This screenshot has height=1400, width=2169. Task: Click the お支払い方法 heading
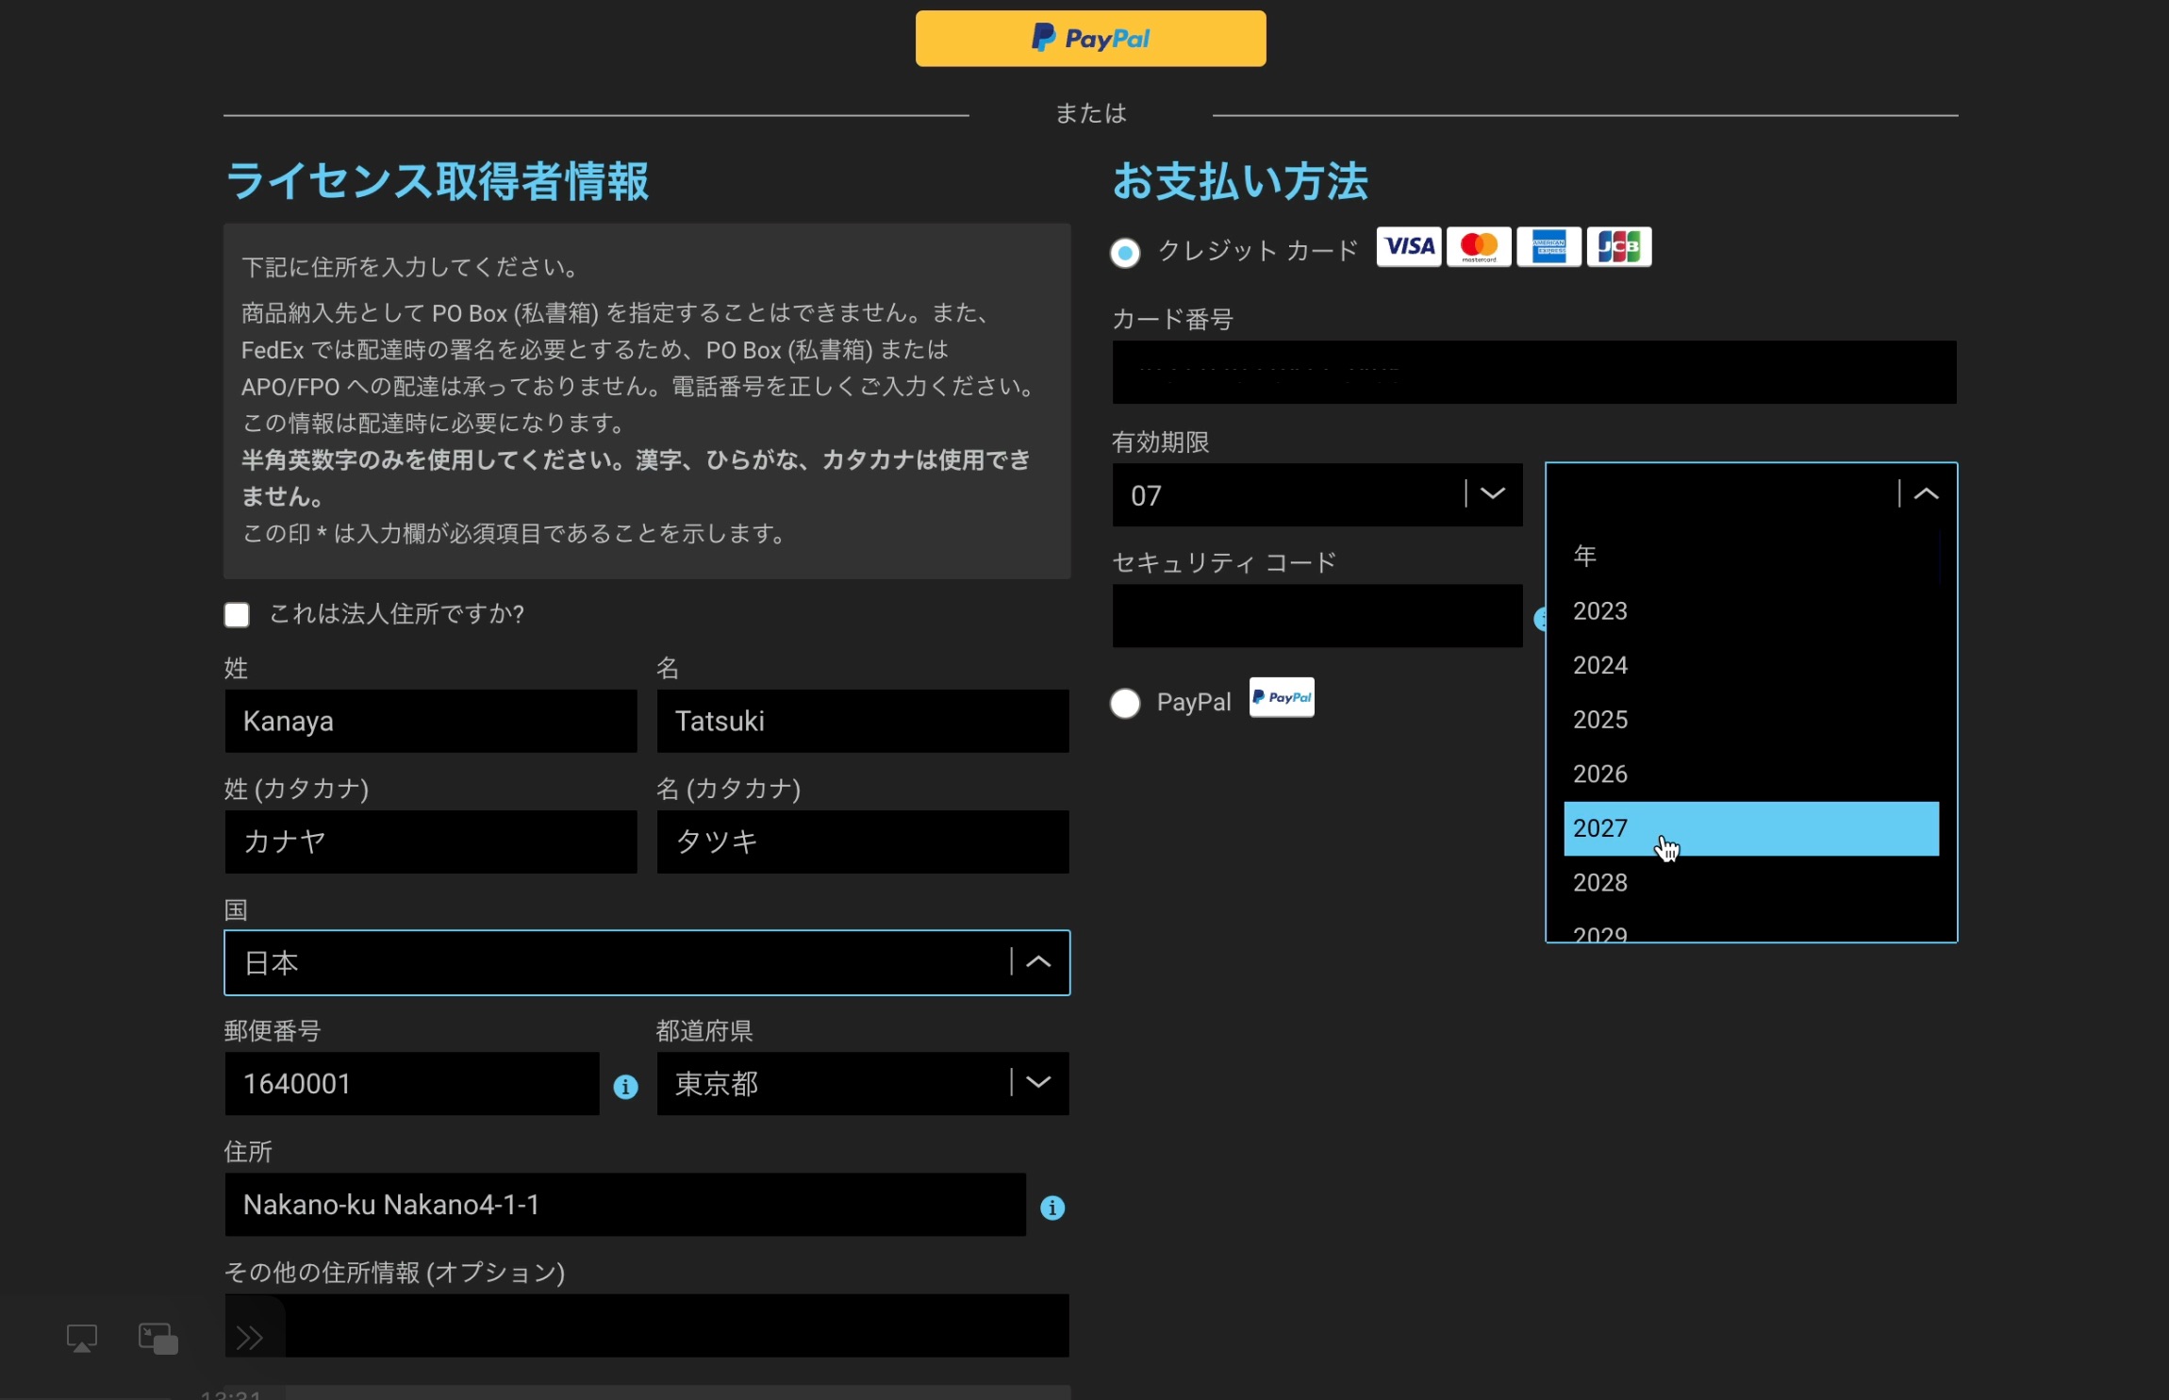[x=1240, y=181]
